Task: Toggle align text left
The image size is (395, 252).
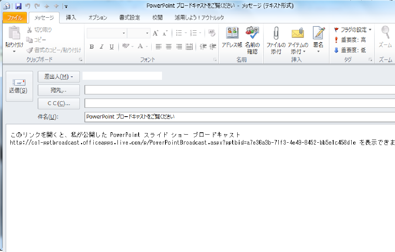Action: coord(159,46)
